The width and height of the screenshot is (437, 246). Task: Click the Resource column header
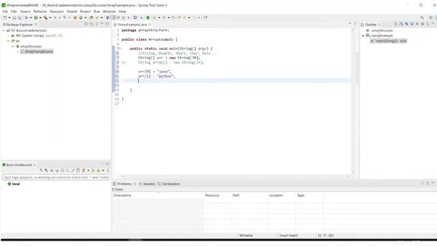pyautogui.click(x=218, y=195)
